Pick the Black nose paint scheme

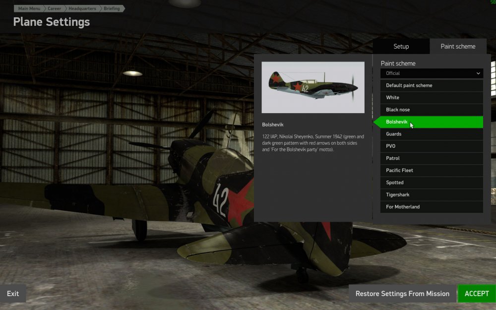(432, 110)
